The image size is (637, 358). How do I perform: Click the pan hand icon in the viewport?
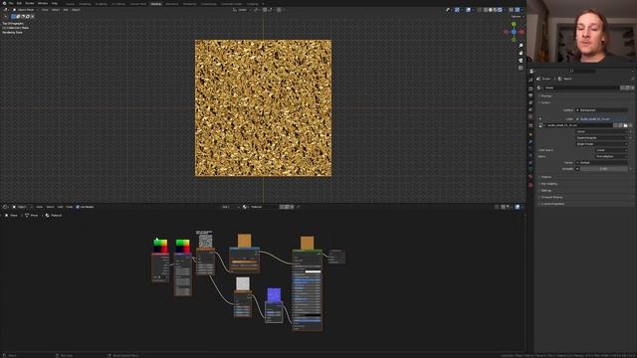click(521, 53)
